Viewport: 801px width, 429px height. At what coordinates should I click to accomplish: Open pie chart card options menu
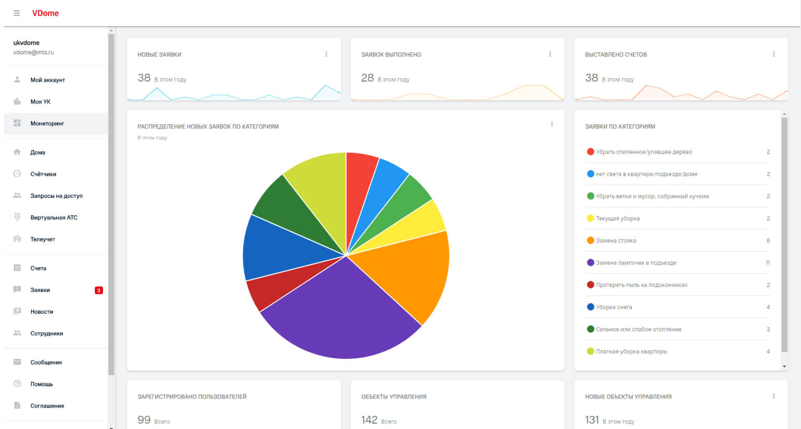tap(552, 124)
